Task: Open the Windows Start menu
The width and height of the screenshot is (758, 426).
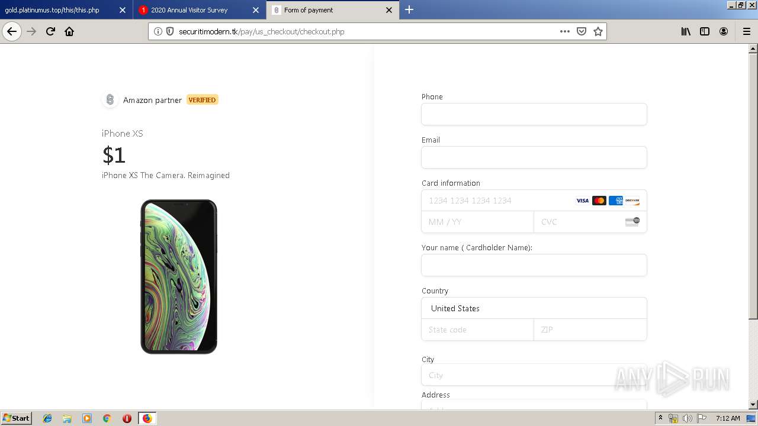Action: click(x=17, y=418)
